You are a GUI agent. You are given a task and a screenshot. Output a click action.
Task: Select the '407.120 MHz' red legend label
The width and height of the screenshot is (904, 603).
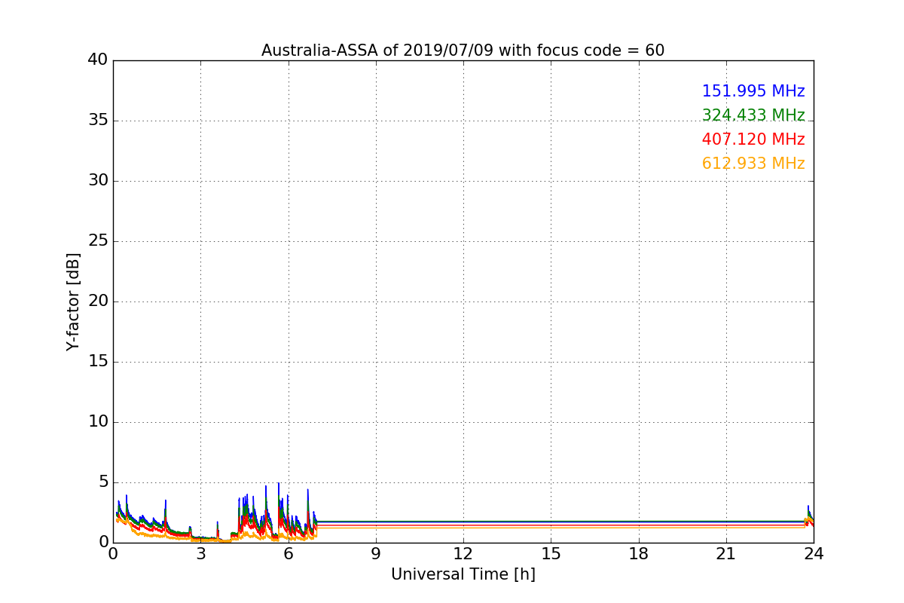[x=753, y=139]
